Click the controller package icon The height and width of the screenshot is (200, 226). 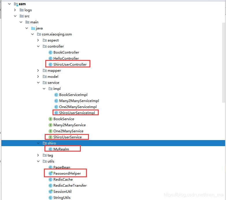click(x=45, y=46)
